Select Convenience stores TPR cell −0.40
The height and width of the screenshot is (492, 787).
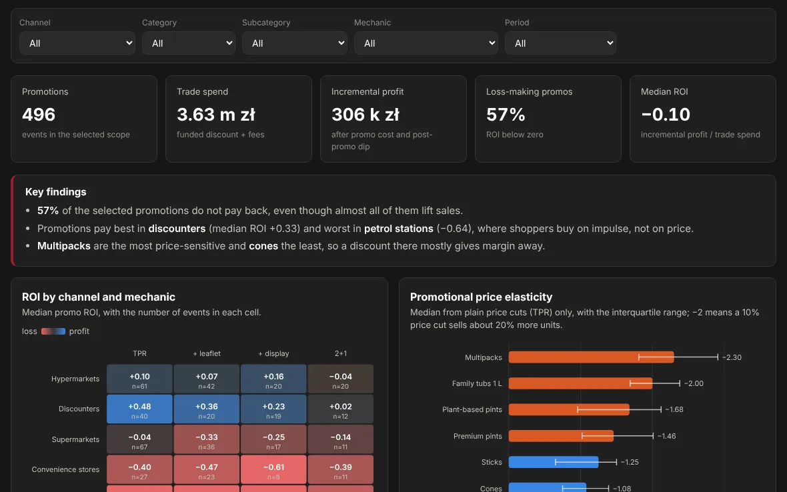coord(139,469)
